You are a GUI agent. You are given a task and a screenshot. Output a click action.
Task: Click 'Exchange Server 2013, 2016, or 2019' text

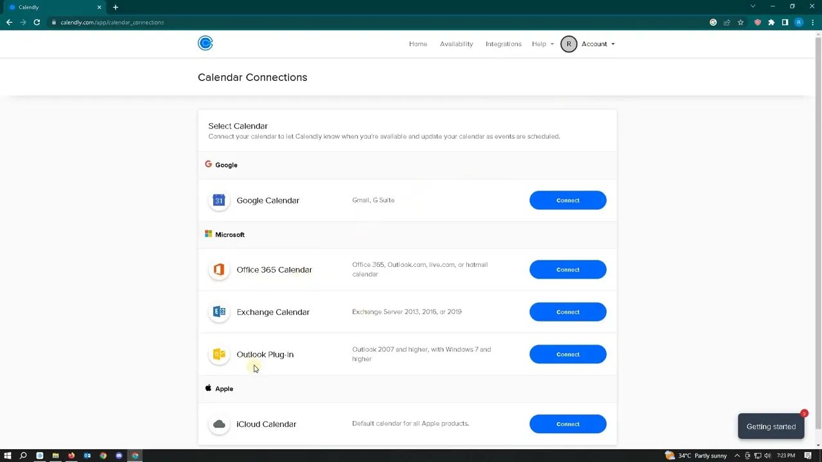click(x=407, y=312)
